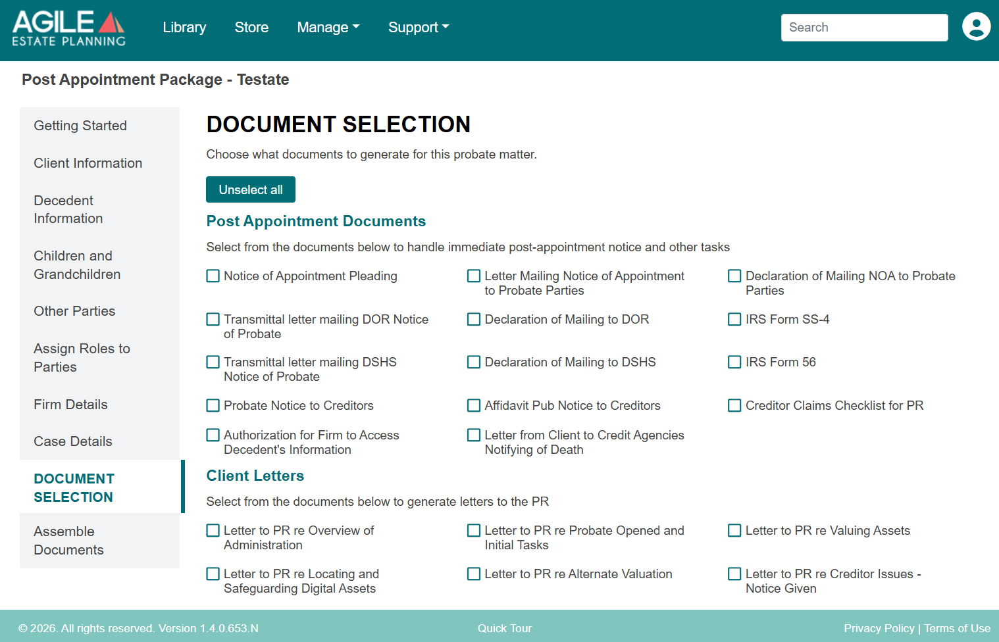The height and width of the screenshot is (642, 999).
Task: Check Letter to PR re Probate Opened
Action: click(x=474, y=531)
